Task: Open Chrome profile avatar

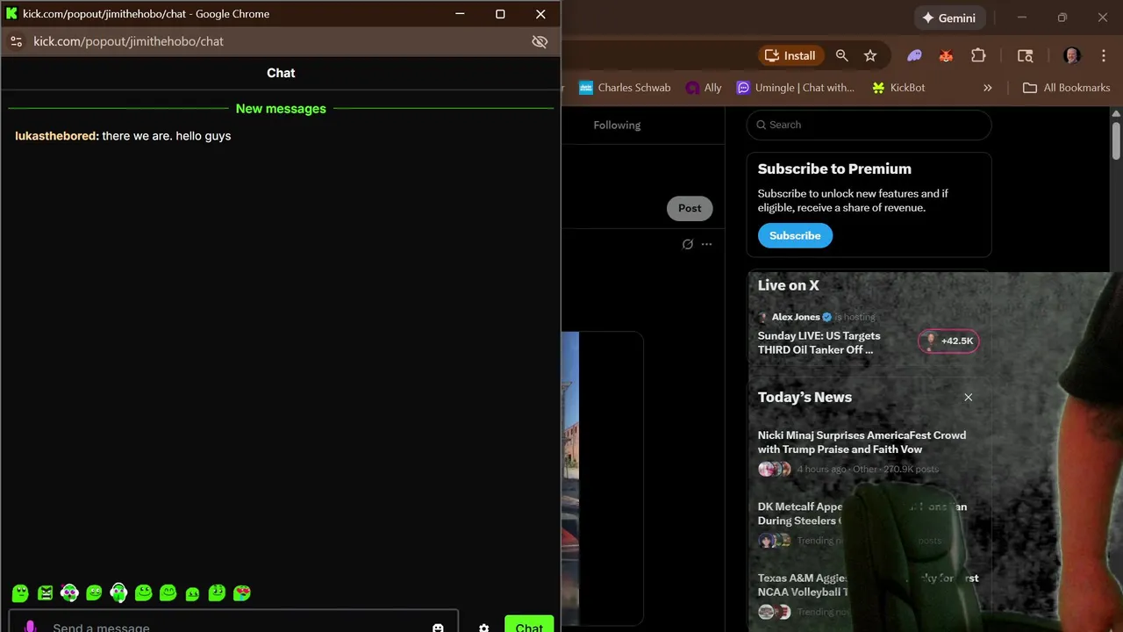Action: [x=1071, y=55]
